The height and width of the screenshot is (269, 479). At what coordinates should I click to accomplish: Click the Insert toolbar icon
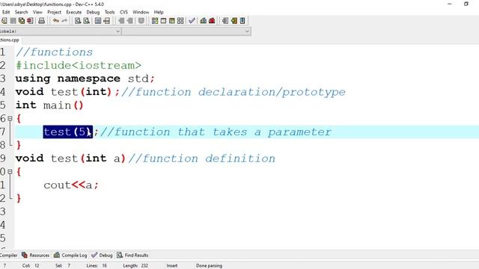(225, 21)
